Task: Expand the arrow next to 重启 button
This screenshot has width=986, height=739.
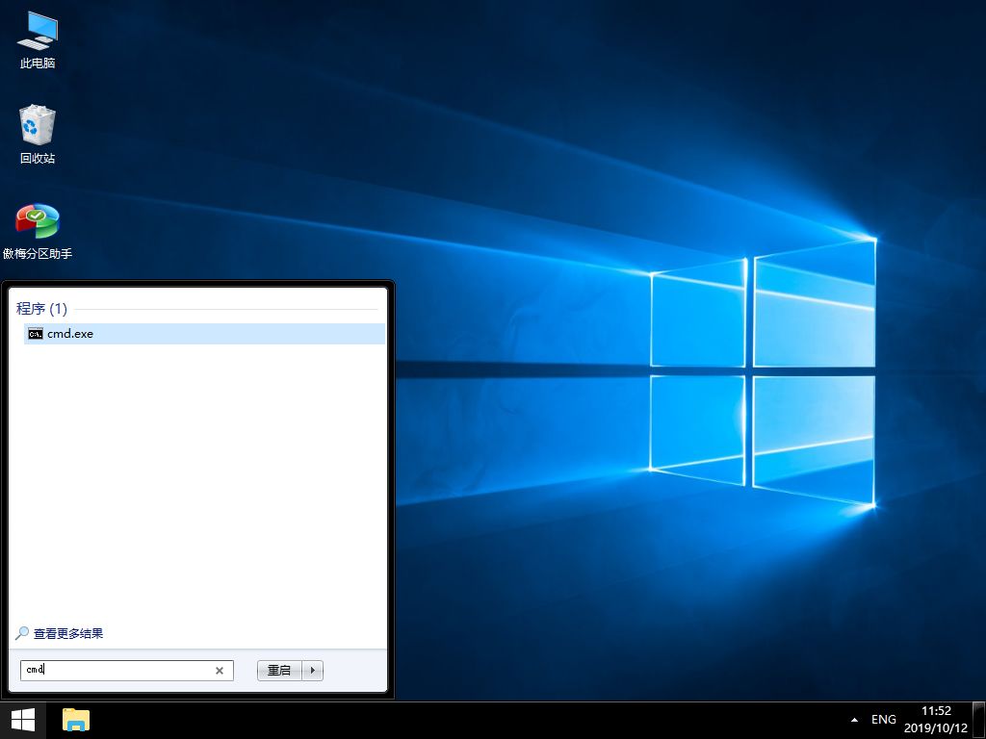Action: pyautogui.click(x=313, y=671)
